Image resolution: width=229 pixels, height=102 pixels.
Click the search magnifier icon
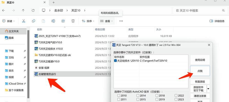click(x=223, y=10)
